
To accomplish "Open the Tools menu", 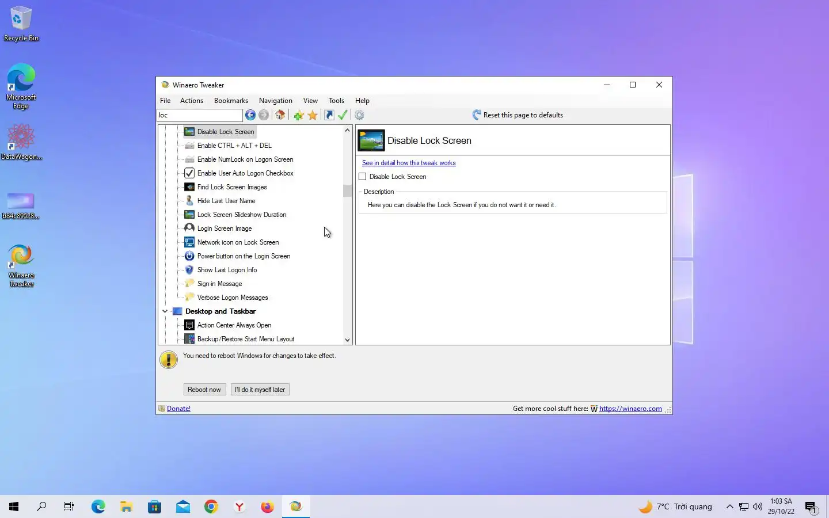I will coord(336,101).
